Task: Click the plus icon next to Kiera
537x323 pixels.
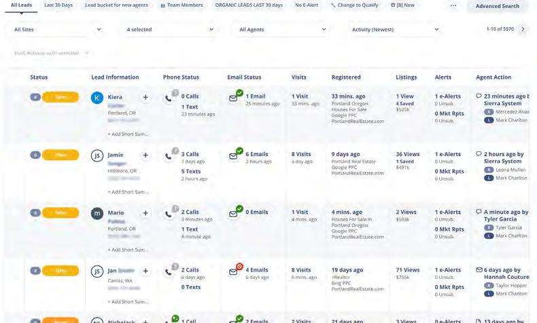Action: pyautogui.click(x=145, y=98)
